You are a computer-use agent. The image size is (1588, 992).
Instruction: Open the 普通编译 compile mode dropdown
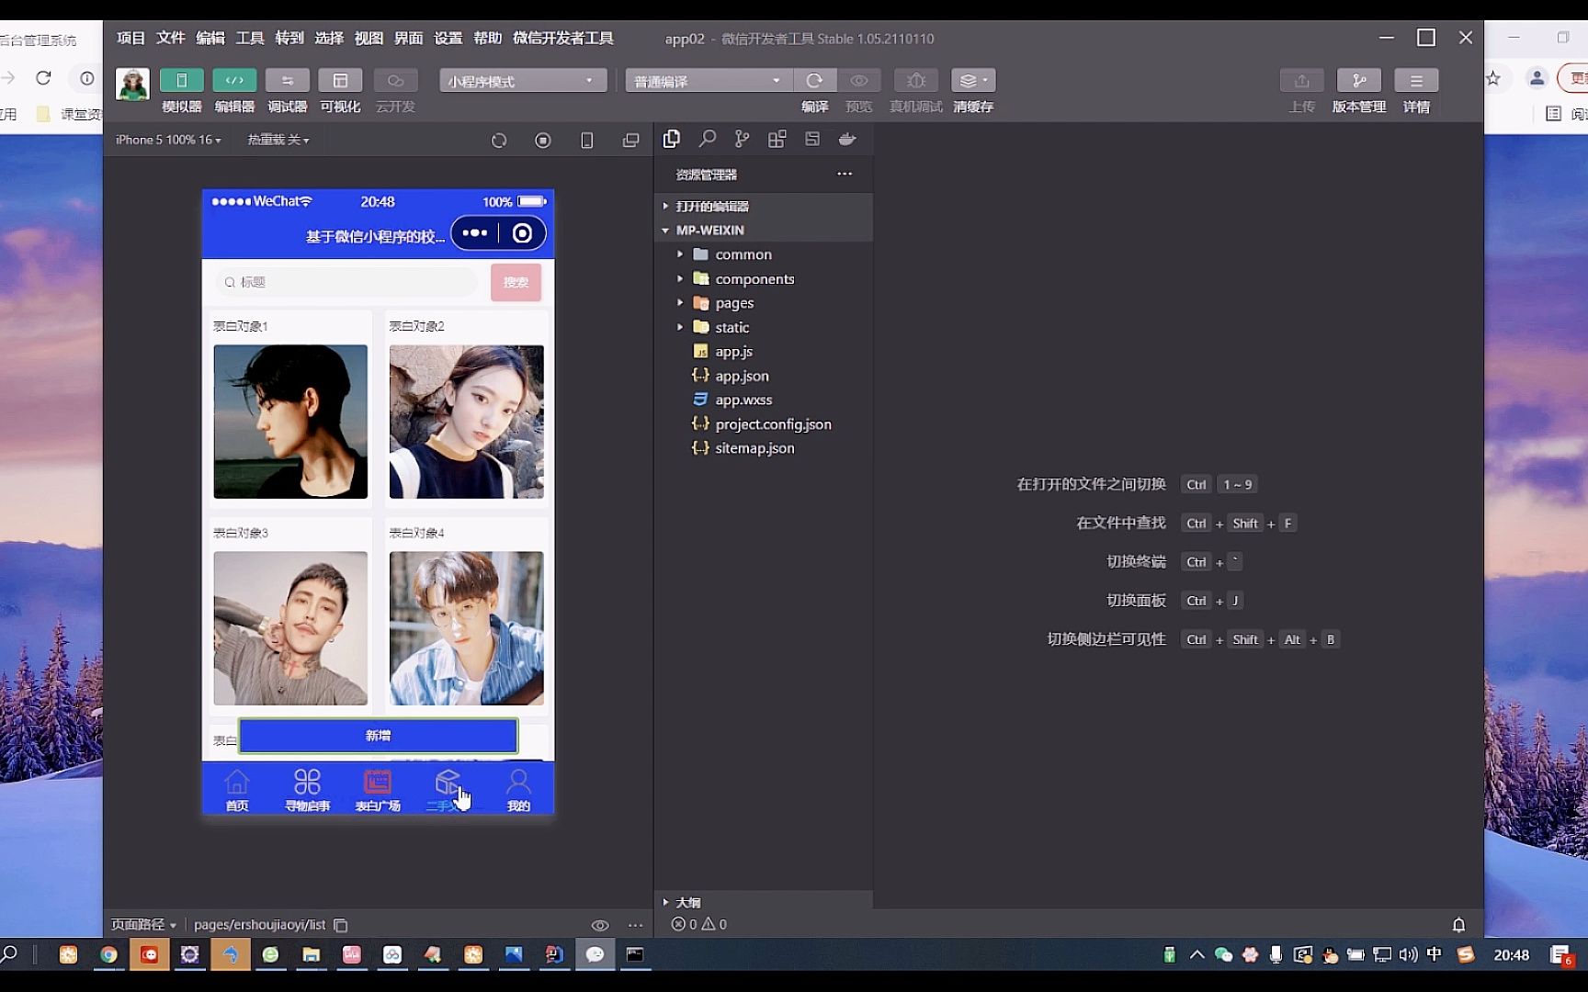[708, 80]
